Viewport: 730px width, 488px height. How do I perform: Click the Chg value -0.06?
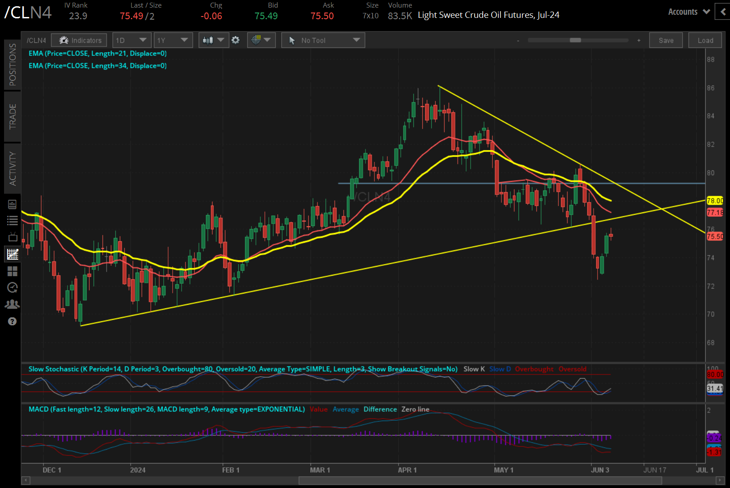tap(211, 16)
